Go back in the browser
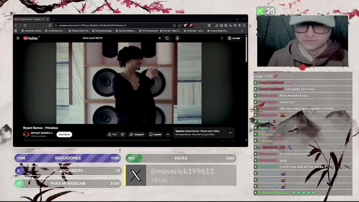The height and width of the screenshot is (202, 359). click(16, 26)
